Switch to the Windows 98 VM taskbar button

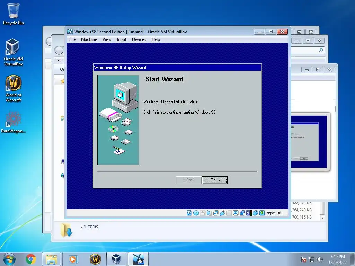coord(138,259)
